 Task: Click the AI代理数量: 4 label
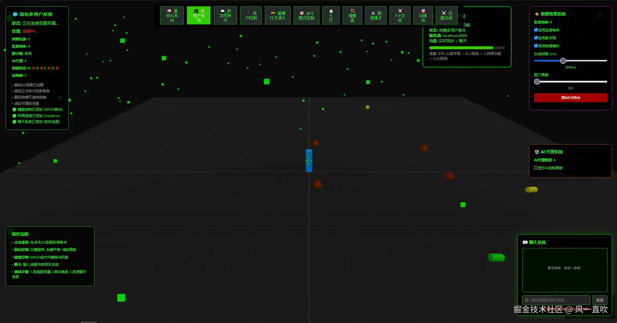545,160
